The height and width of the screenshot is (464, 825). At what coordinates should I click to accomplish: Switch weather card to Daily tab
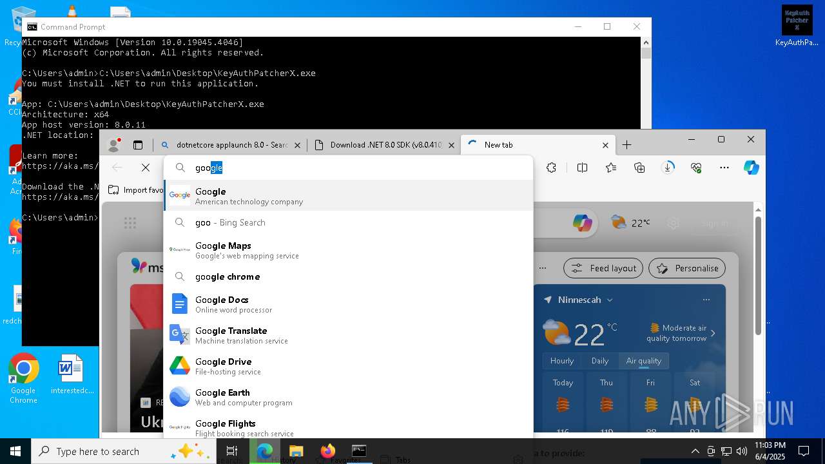pyautogui.click(x=600, y=361)
